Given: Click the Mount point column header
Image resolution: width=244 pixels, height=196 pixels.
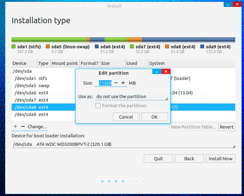Looking at the screenshot, I should (65, 63).
